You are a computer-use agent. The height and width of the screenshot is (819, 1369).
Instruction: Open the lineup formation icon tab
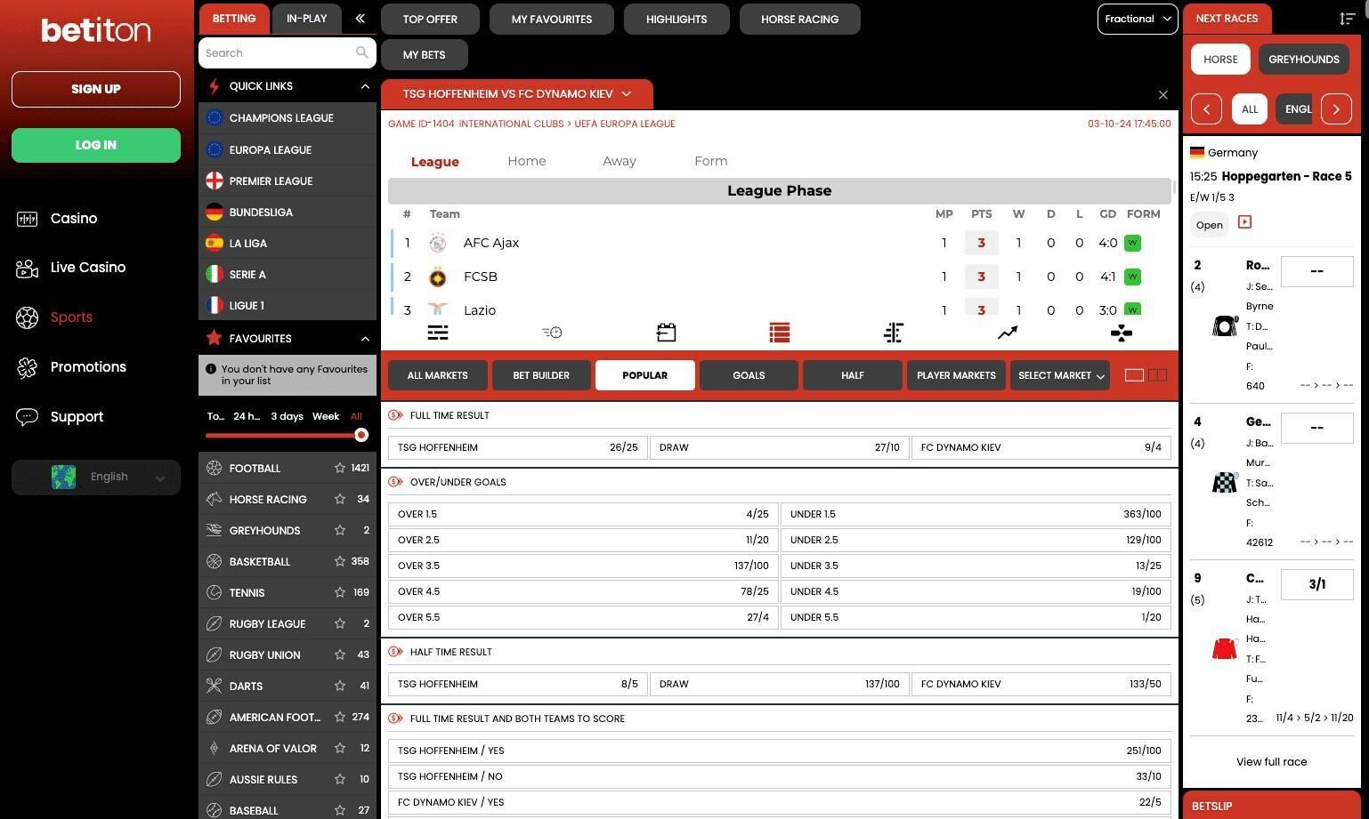click(x=1122, y=333)
